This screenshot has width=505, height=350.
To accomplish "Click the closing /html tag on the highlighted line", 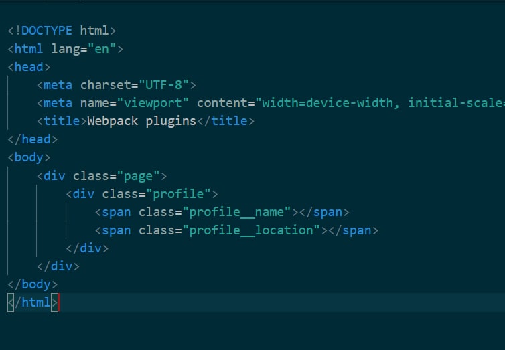I will (33, 302).
